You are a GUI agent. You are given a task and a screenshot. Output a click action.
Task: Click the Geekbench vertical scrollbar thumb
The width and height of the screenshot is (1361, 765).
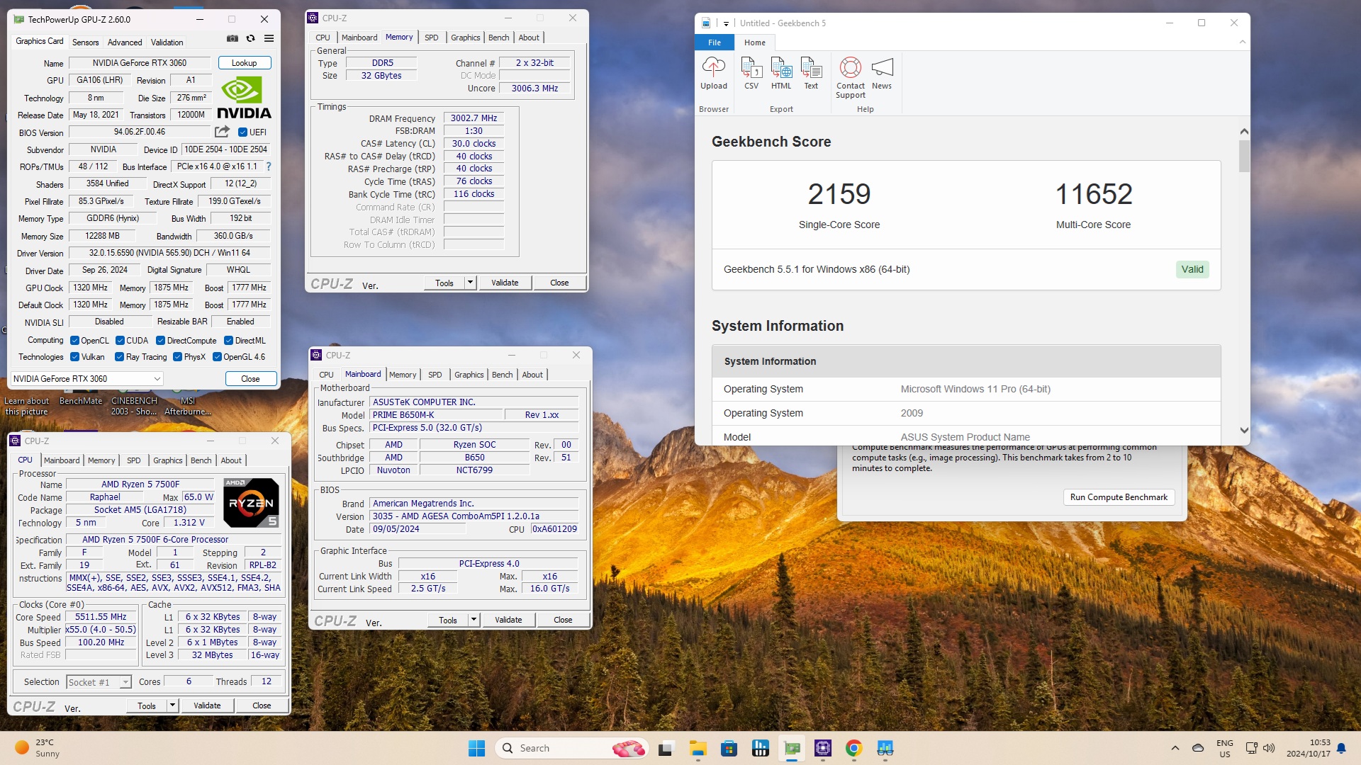(x=1244, y=156)
